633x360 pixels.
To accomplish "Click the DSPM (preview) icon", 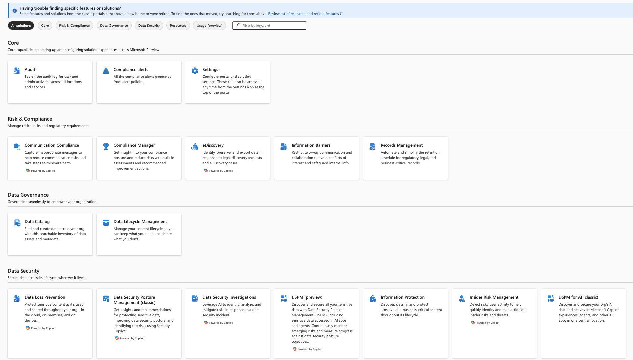I will (x=283, y=298).
